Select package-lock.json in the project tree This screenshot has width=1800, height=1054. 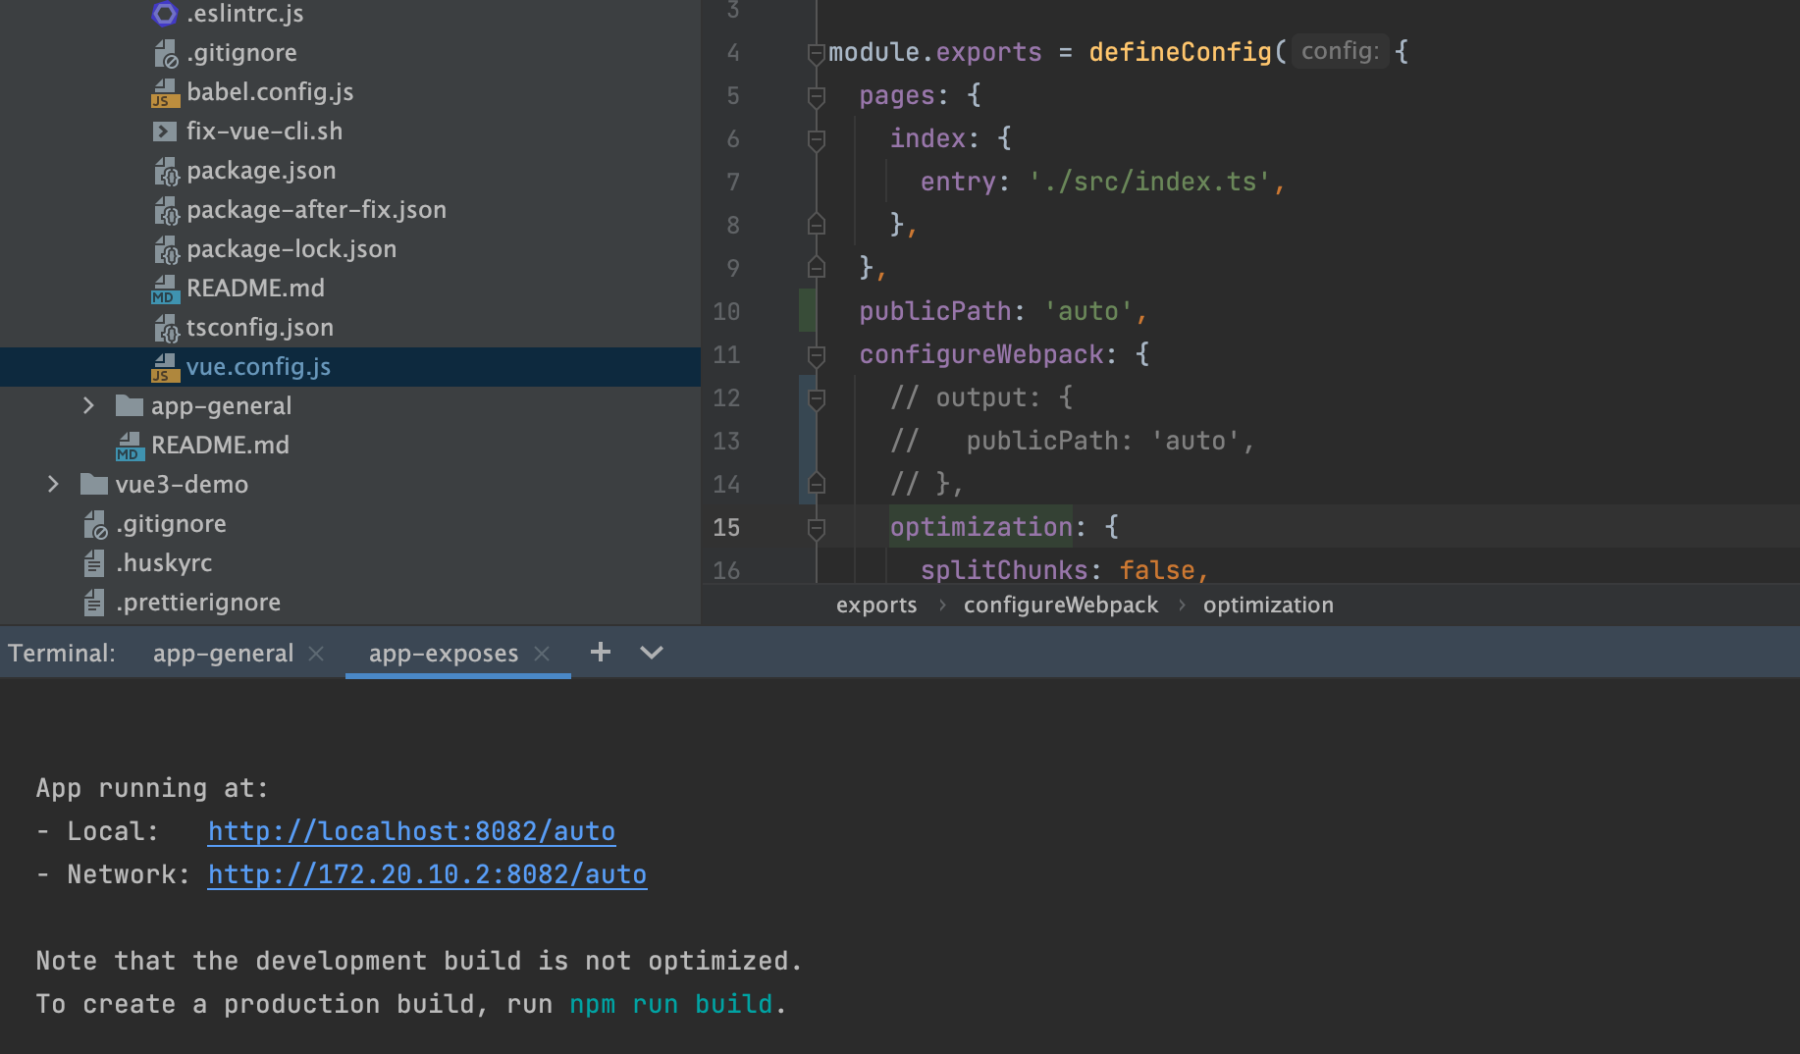click(x=291, y=249)
